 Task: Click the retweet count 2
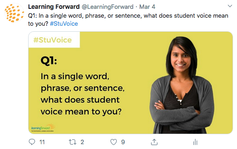pyautogui.click(x=82, y=142)
